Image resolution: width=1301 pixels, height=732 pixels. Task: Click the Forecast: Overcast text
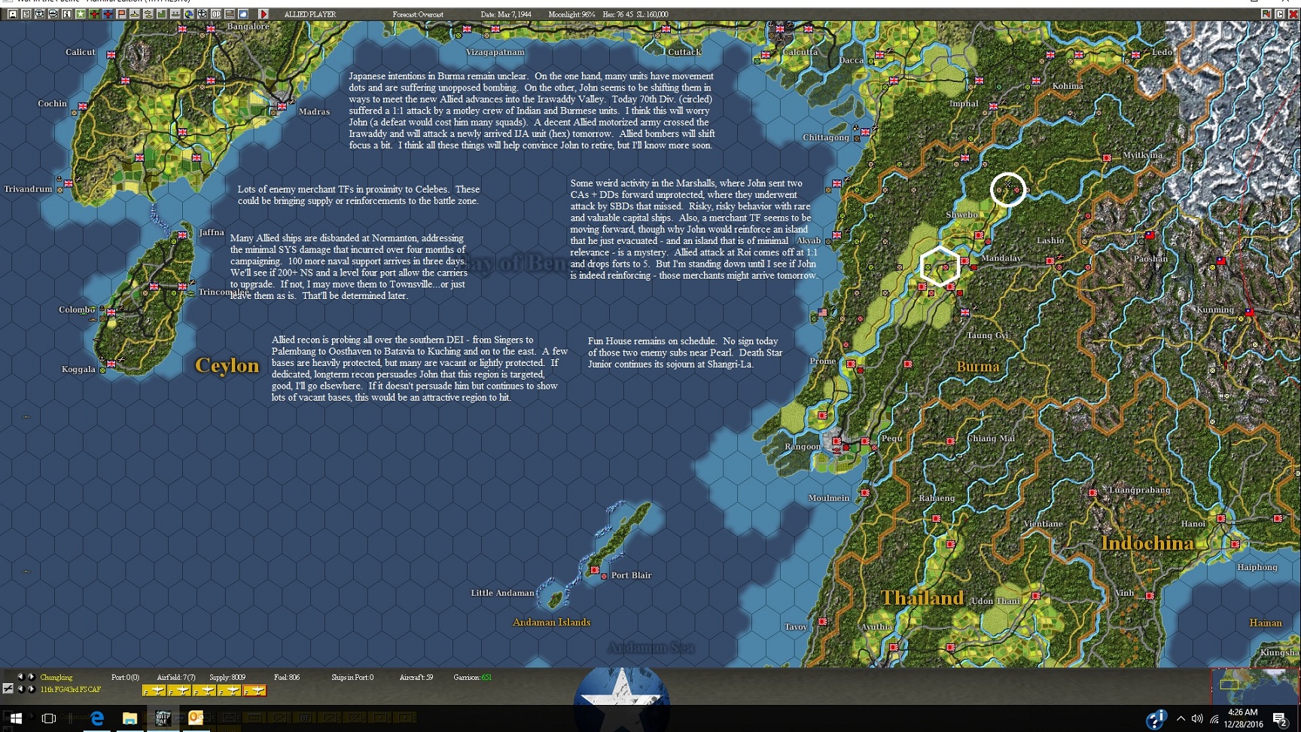418,14
